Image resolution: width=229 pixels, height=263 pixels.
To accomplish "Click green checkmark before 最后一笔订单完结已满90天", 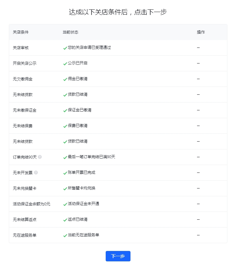I will coord(65,157).
